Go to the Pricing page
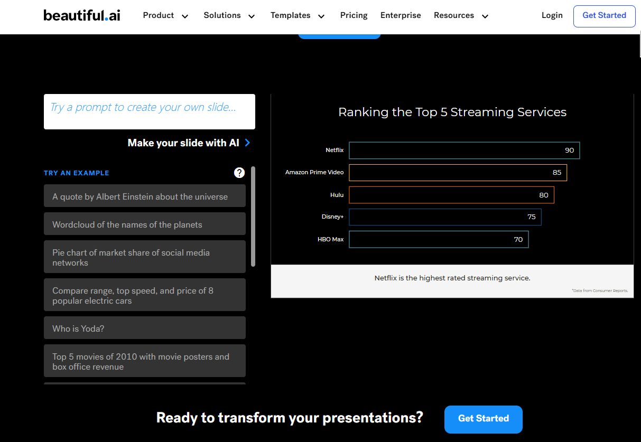 (x=354, y=15)
